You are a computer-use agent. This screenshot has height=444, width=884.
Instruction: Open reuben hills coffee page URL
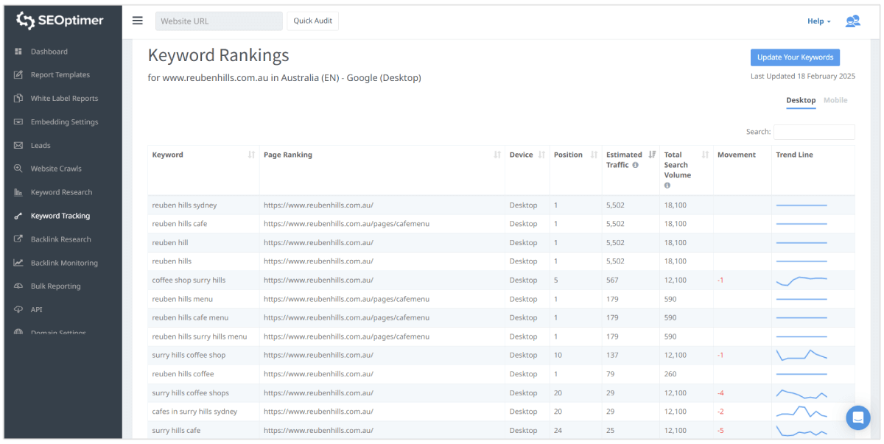318,374
